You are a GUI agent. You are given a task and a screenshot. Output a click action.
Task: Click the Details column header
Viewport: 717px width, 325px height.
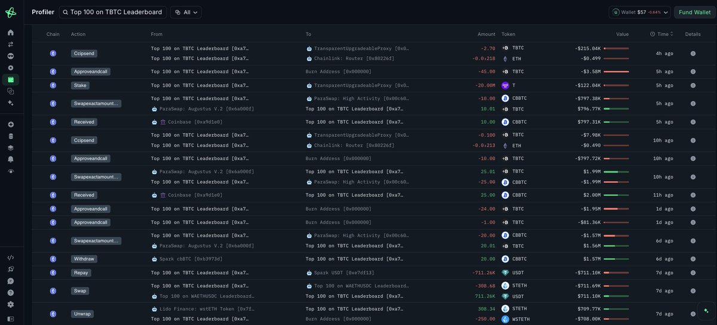[x=693, y=34]
